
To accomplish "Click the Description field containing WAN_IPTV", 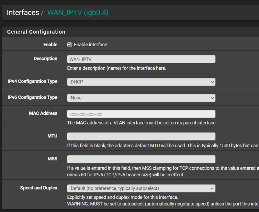I will (x=141, y=59).
